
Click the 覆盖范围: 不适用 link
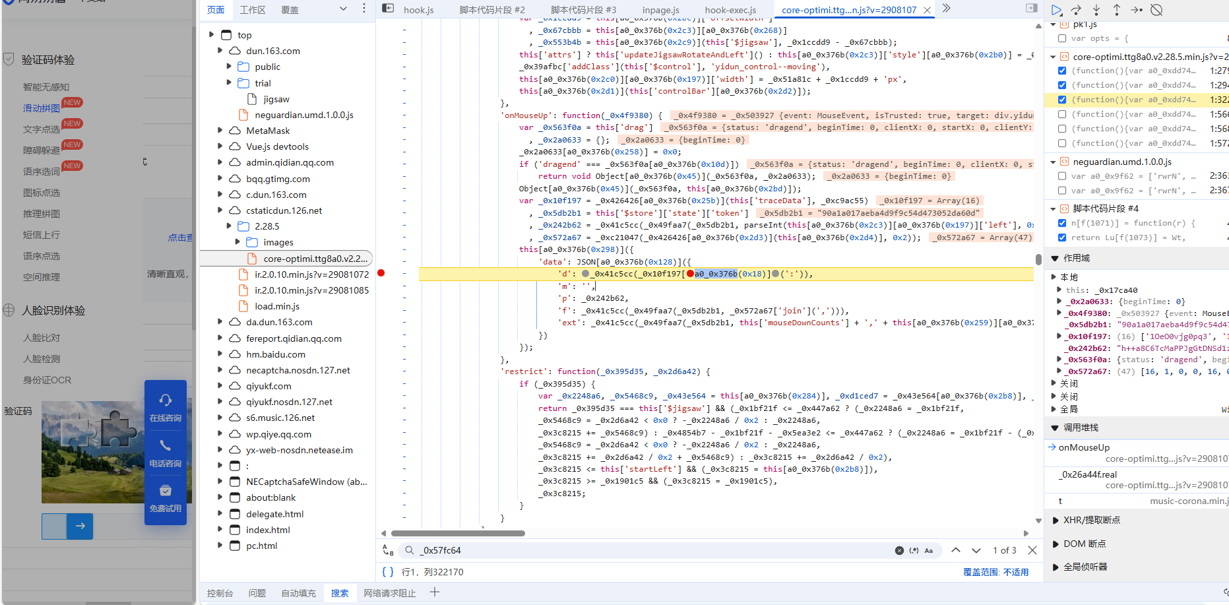(995, 572)
